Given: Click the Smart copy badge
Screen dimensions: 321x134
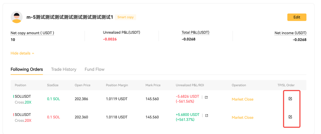Looking at the screenshot, I should point(125,17).
